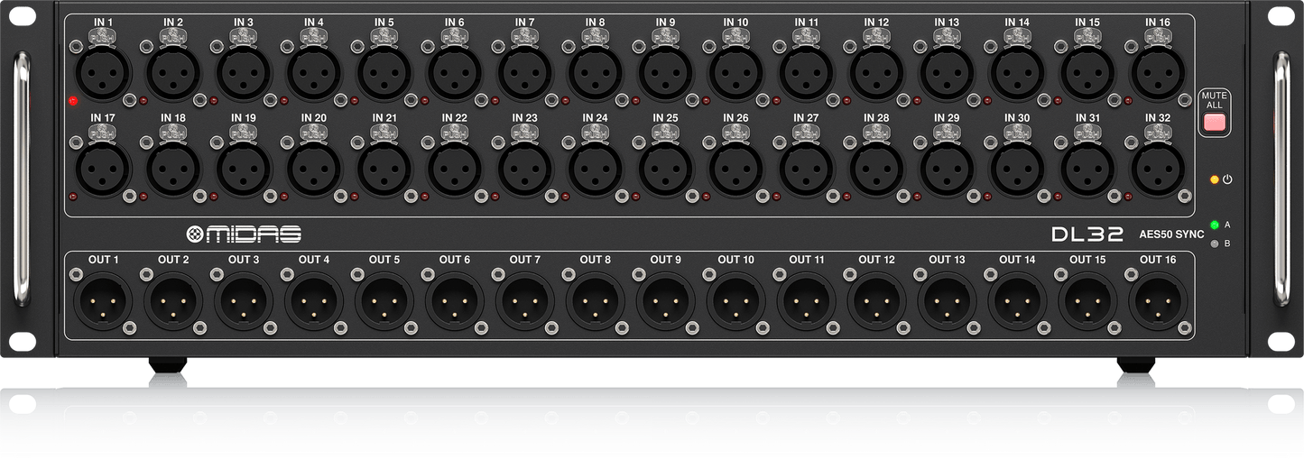
Task: Click the DL32 model label
Action: coord(1087,234)
